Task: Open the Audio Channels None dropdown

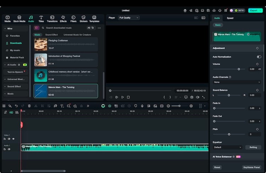Action: click(x=237, y=82)
